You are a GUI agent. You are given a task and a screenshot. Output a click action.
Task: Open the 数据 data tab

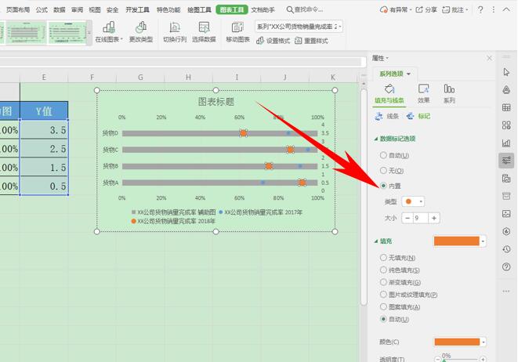[x=59, y=9]
